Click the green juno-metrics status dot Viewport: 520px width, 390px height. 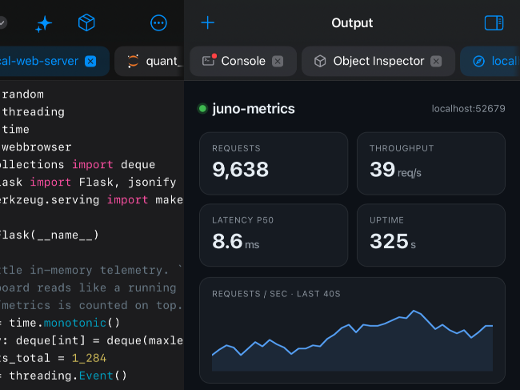coord(202,109)
